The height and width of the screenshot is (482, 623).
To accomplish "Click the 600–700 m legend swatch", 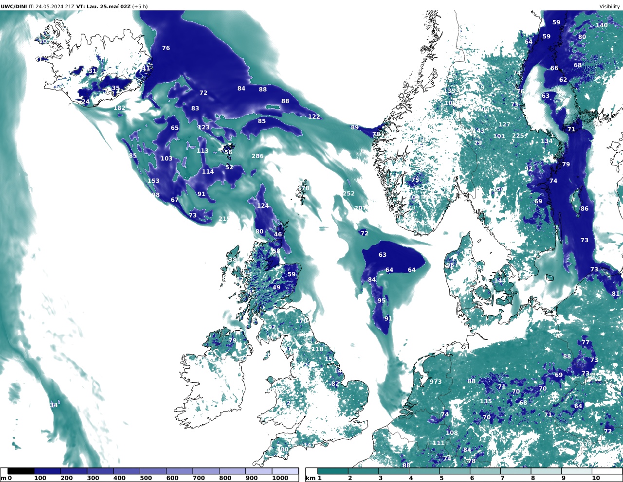I will tap(179, 471).
